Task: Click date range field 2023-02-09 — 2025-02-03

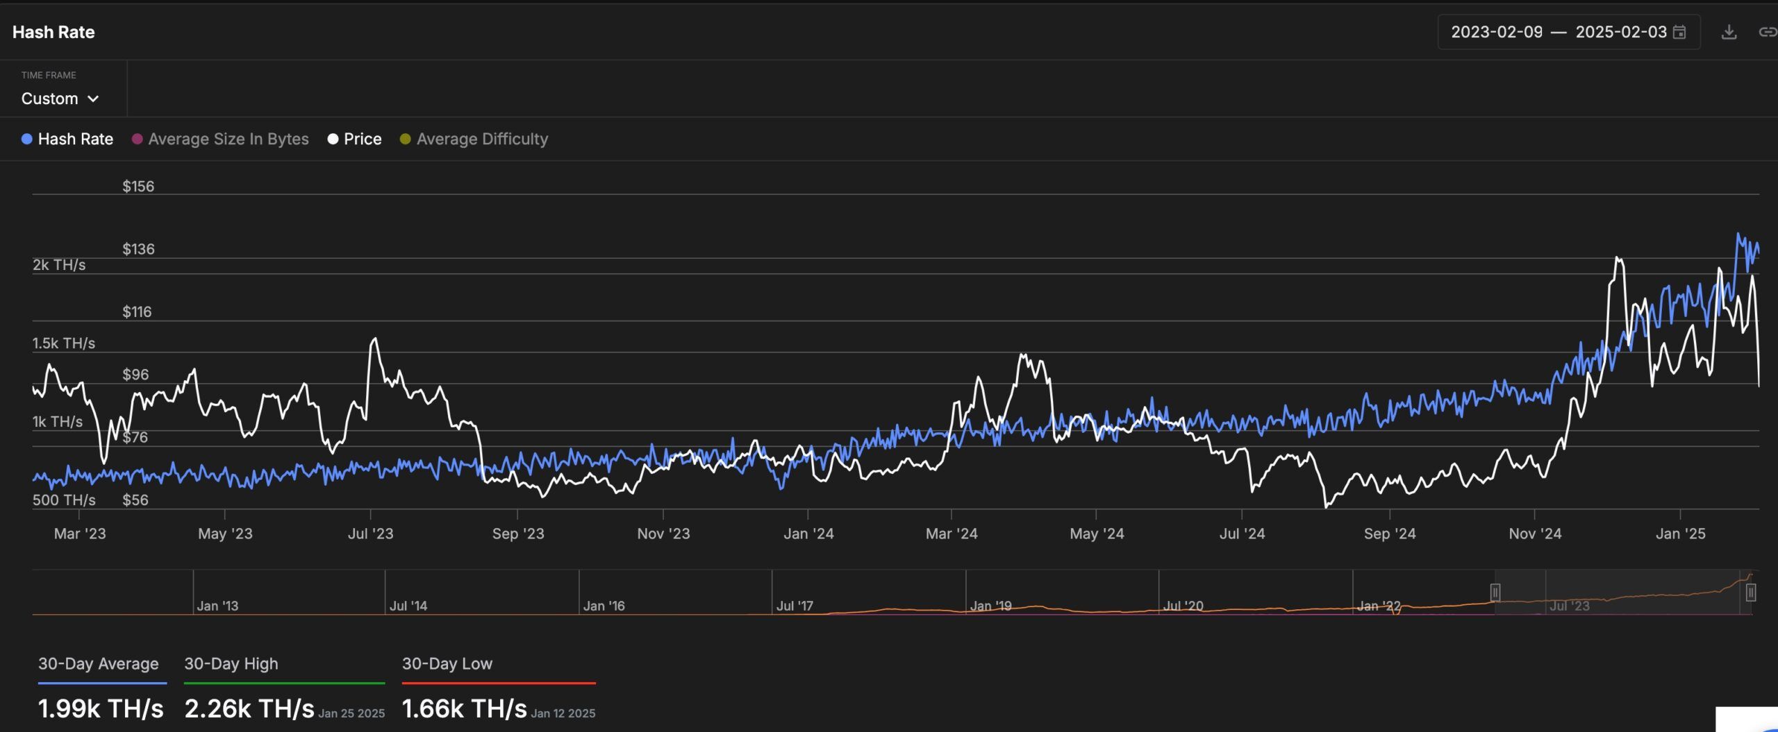Action: (1568, 32)
